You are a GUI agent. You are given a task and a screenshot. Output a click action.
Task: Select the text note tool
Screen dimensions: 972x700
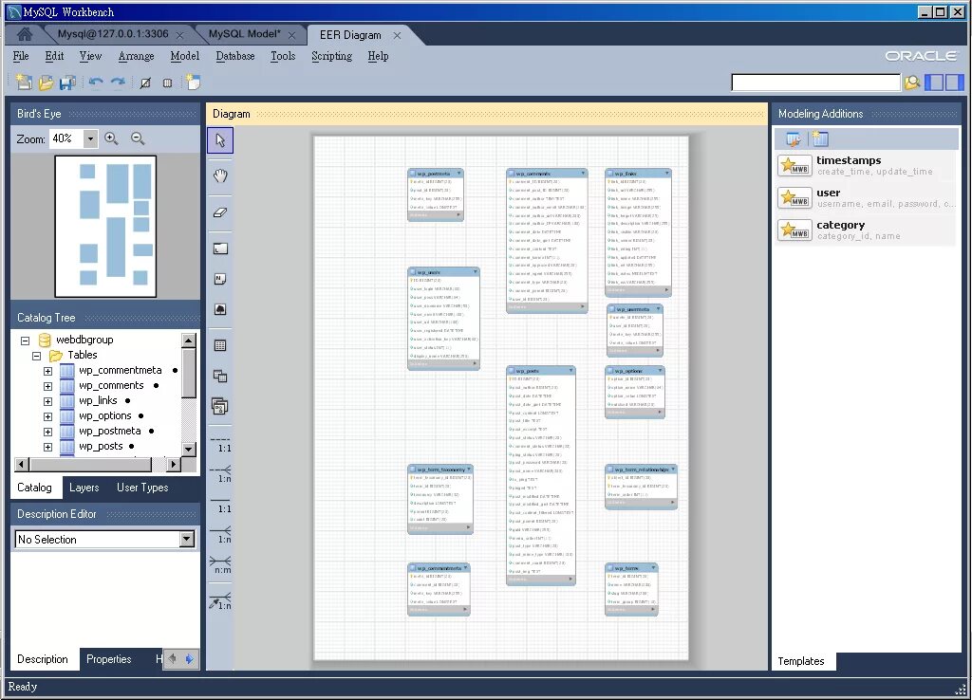[x=220, y=279]
